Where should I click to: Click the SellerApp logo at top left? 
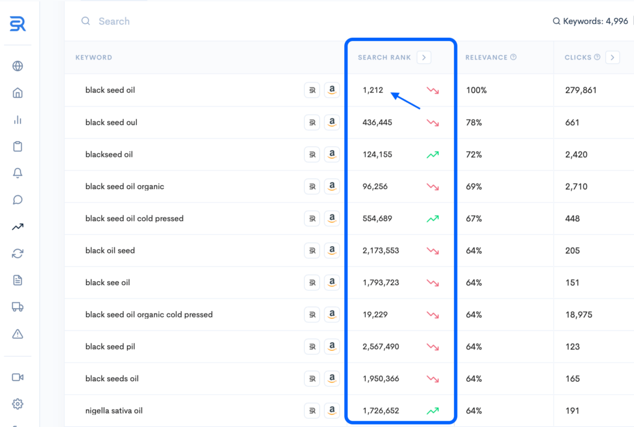pyautogui.click(x=17, y=24)
